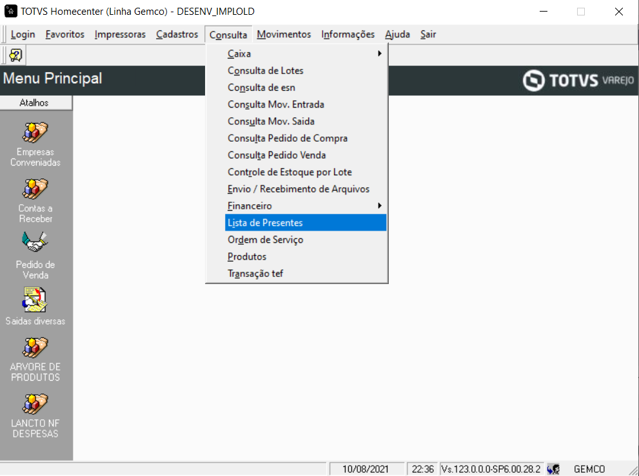Open the Favoritos menu

point(64,35)
